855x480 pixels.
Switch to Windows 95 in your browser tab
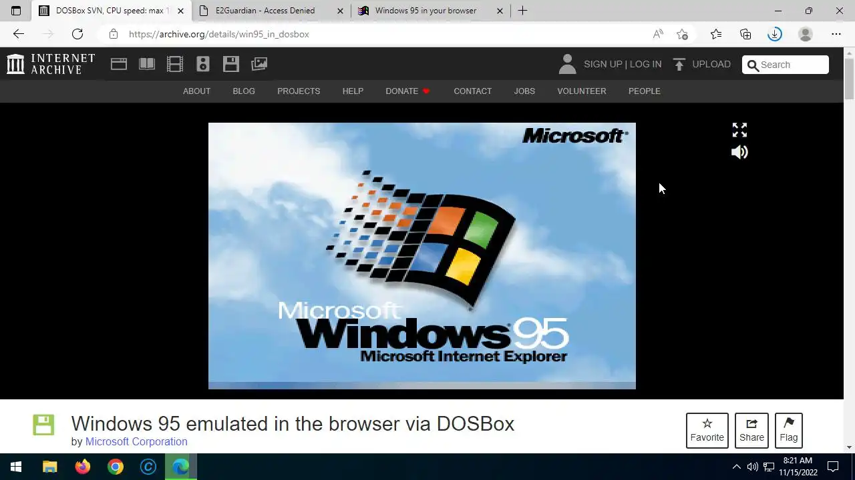(x=430, y=11)
